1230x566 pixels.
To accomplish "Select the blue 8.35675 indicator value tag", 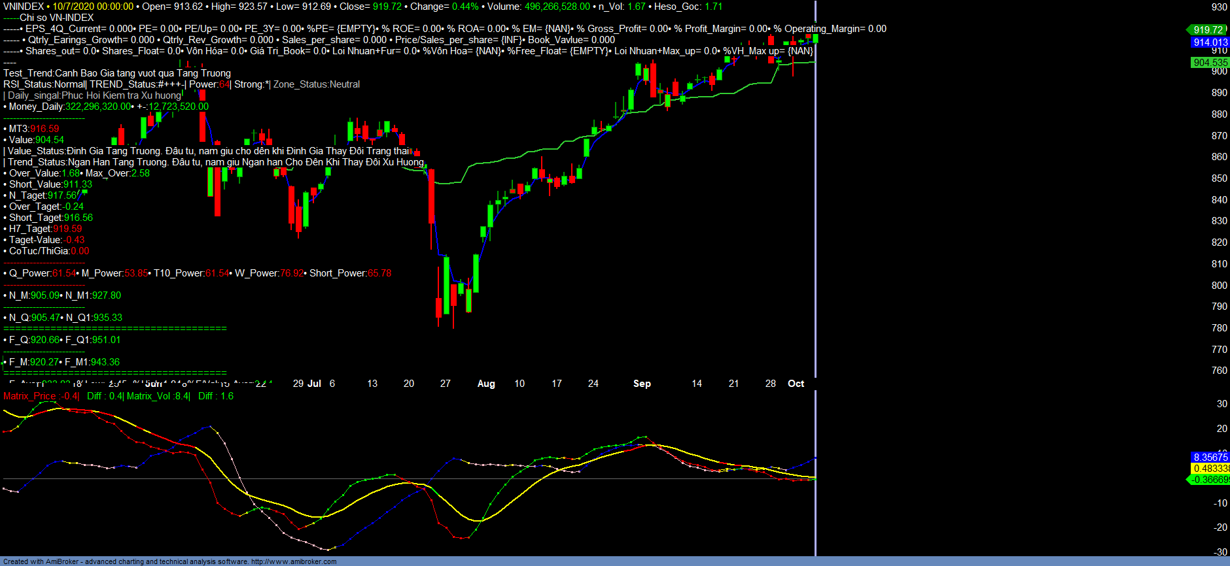I will pos(1210,458).
